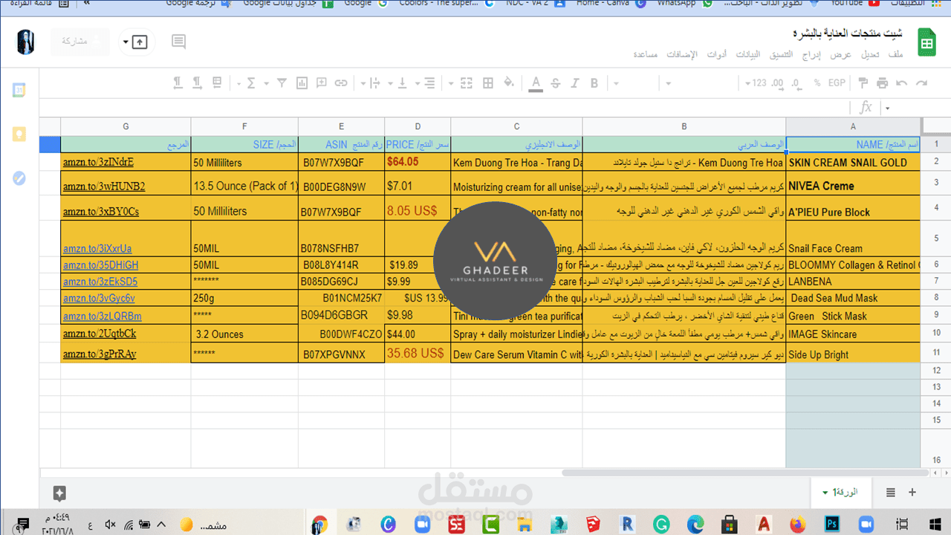Screen dimensions: 951x535
Task: Open the borders tool
Action: (x=487, y=83)
